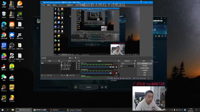Image resolution: width=200 pixels, height=112 pixels.
Task: Open OBS settings button in controls
Action: point(144,73)
